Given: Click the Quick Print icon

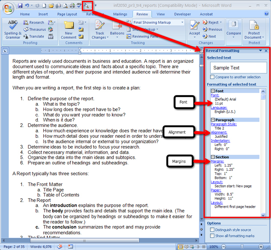Looking at the screenshot, I should [72, 6].
